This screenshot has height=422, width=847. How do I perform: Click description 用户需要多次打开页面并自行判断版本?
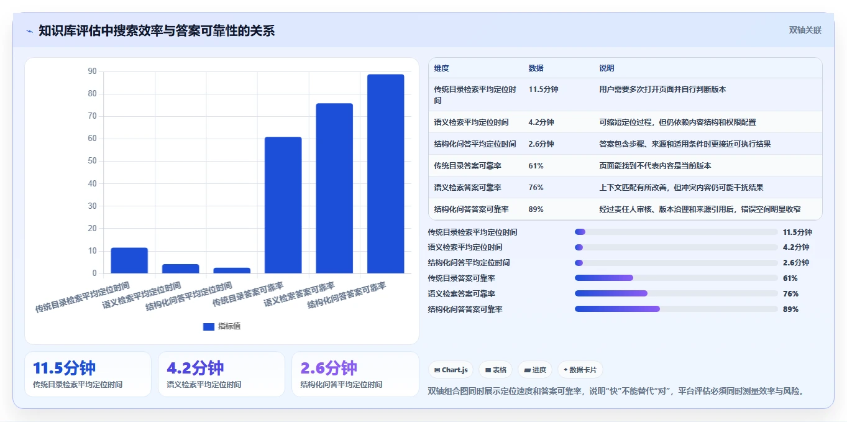pos(662,89)
